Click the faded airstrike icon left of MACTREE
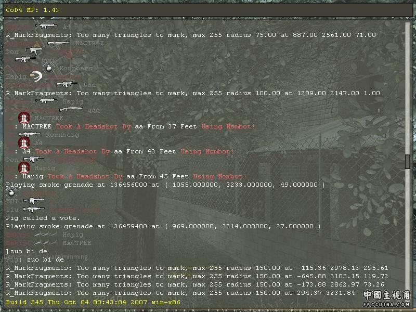The width and height of the screenshot is (416, 312). click(46, 243)
